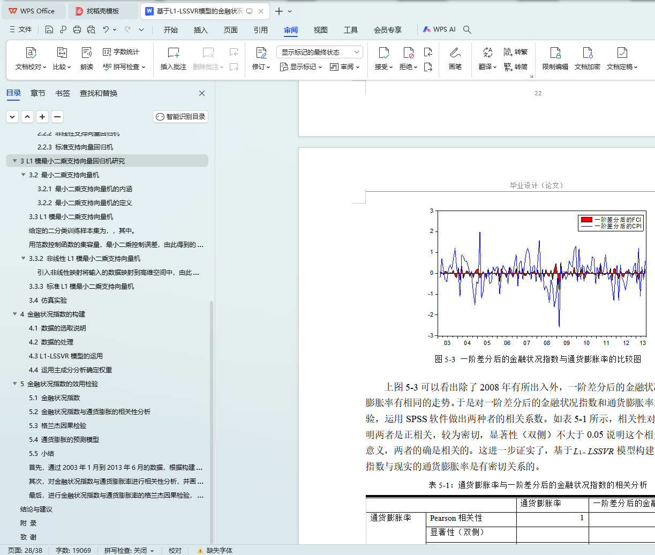Open WPS AI assistant
Screen dimensions: 655x555
coord(439,29)
